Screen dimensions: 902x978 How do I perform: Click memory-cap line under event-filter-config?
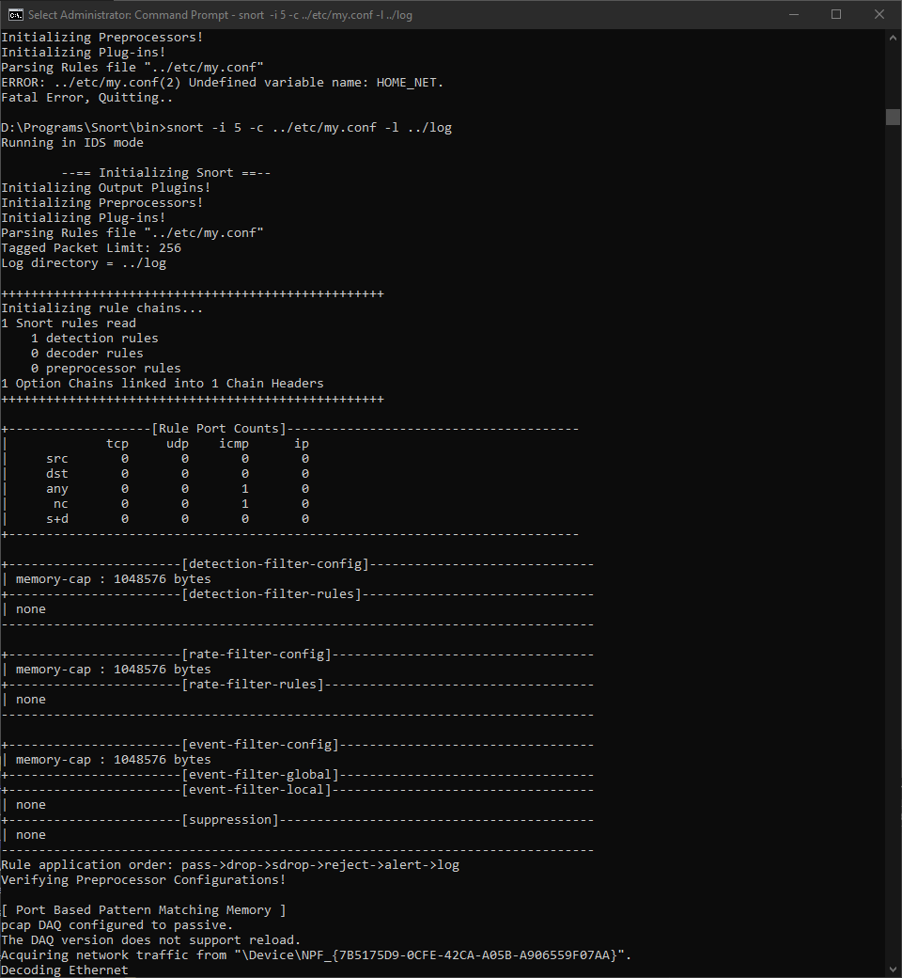[114, 760]
